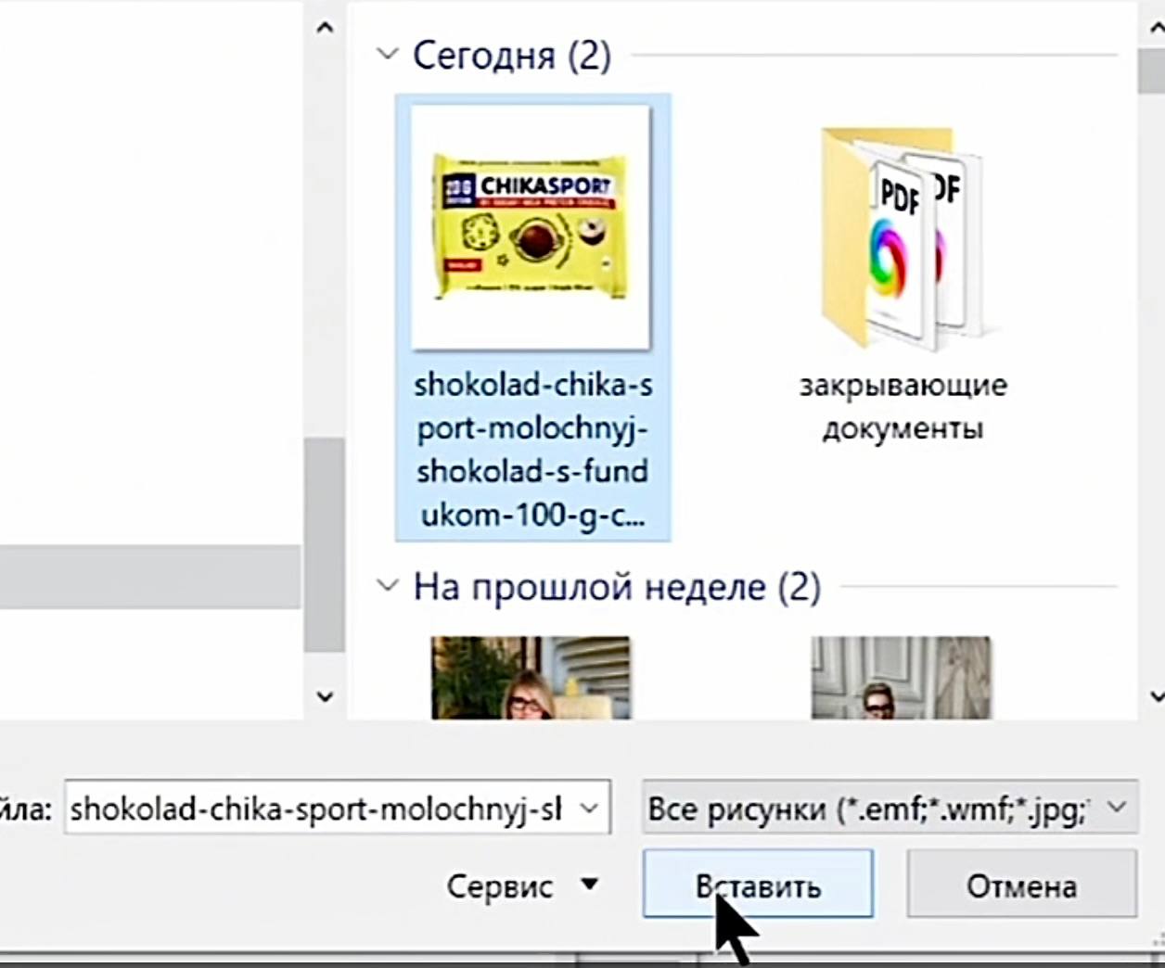Click the 'Сегодня (2)' group header
Screen dimensions: 1165x968
click(x=512, y=55)
